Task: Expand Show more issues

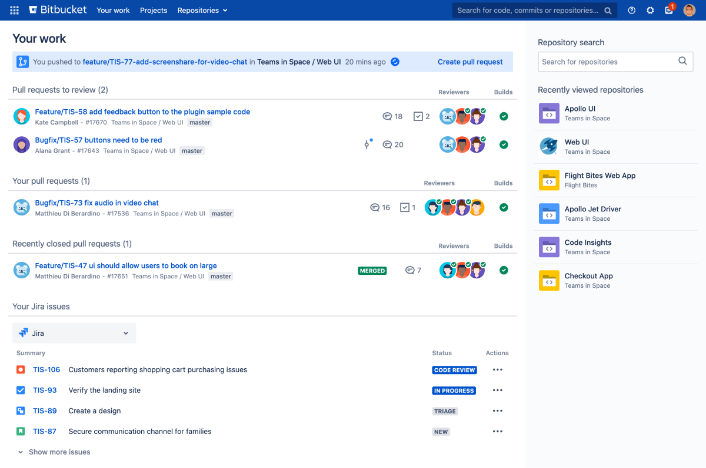Action: click(x=59, y=452)
